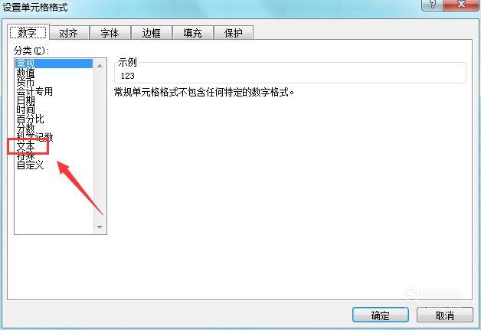This screenshot has width=481, height=330.
Task: Go to the 保护 tab
Action: tap(234, 33)
